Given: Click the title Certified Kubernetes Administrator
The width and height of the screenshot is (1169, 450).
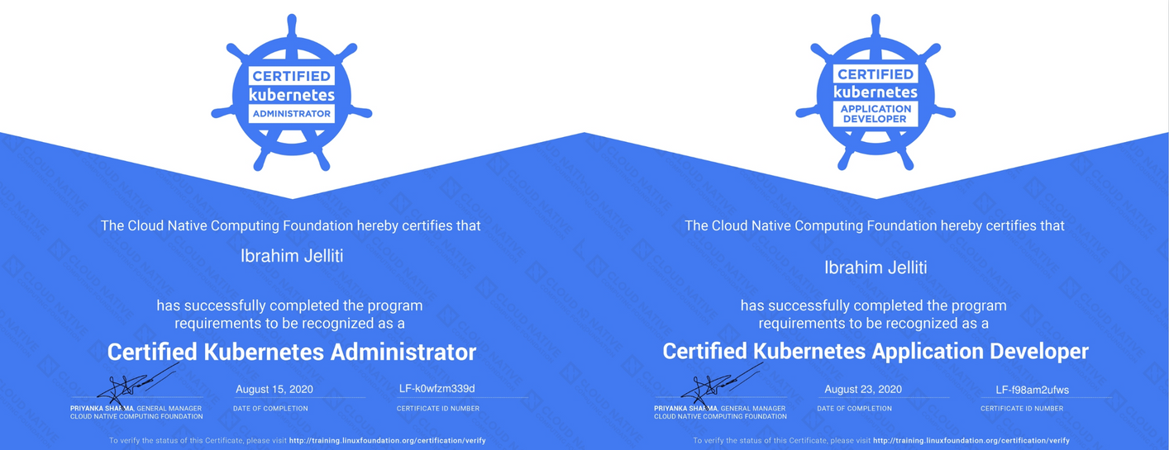Looking at the screenshot, I should pos(292,353).
